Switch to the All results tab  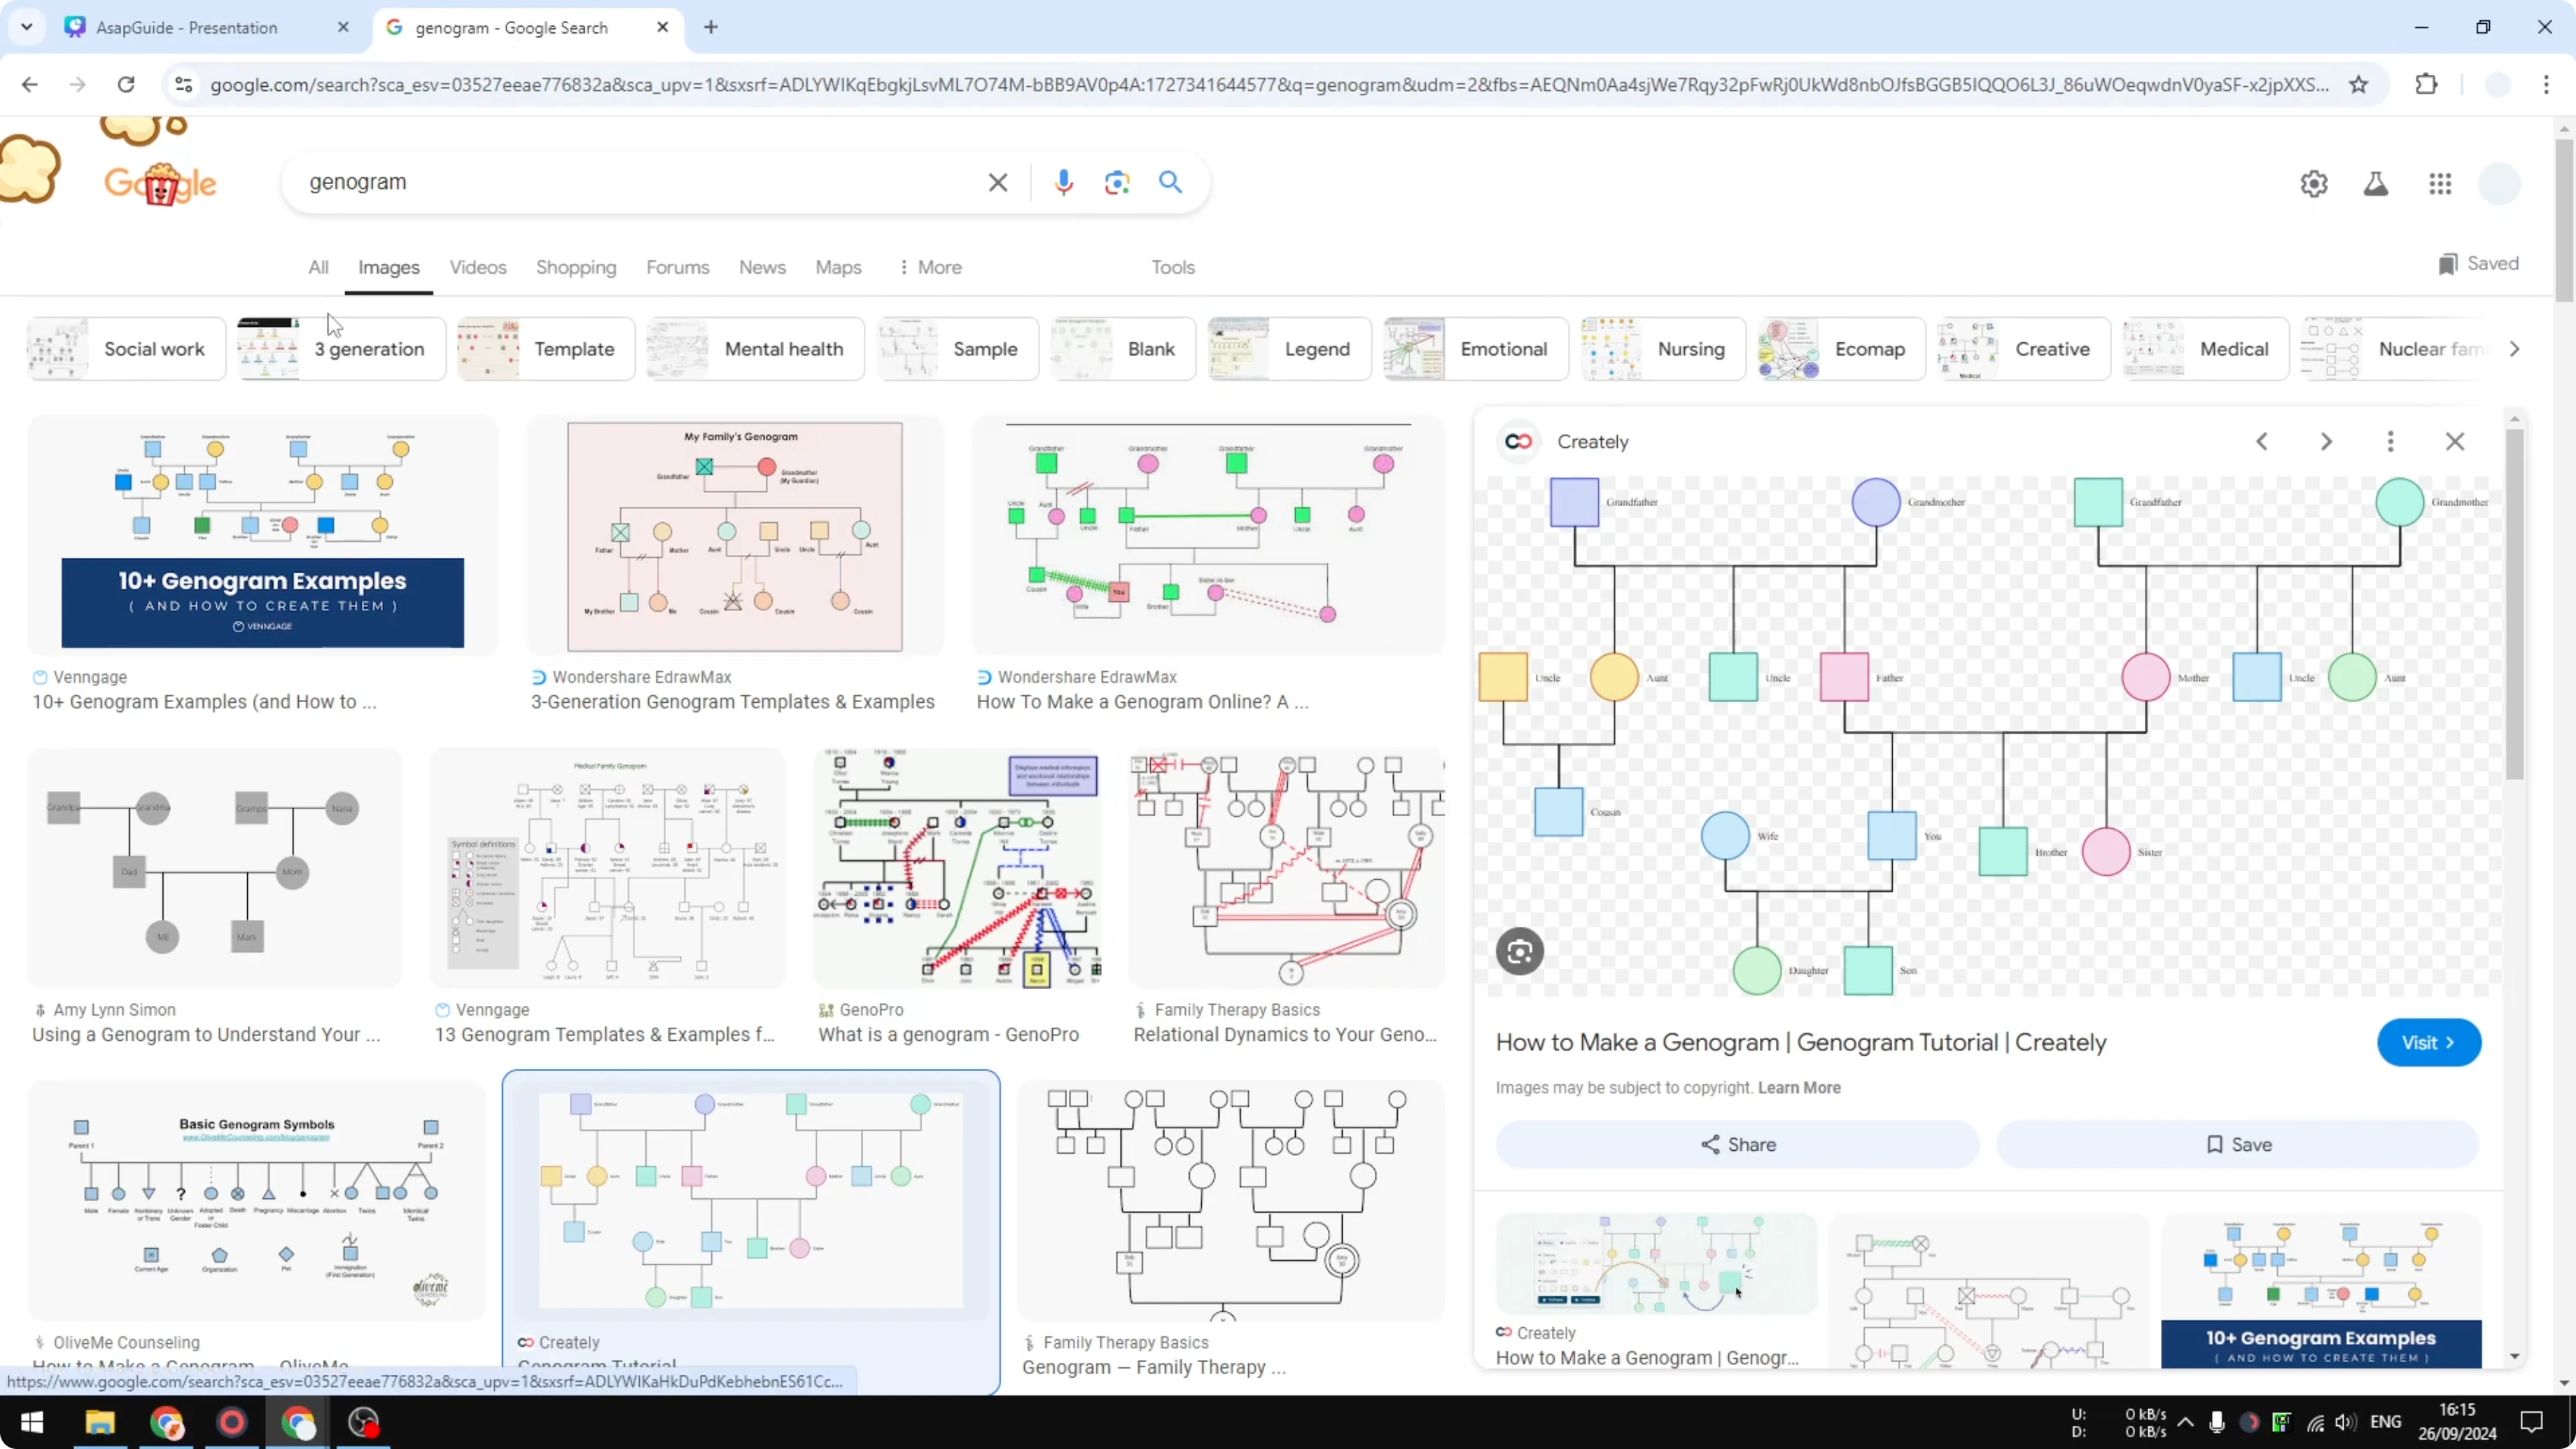pyautogui.click(x=318, y=268)
